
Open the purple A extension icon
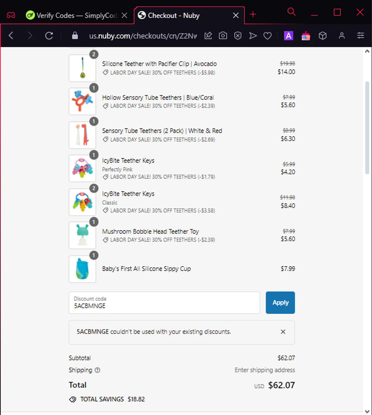(x=289, y=36)
